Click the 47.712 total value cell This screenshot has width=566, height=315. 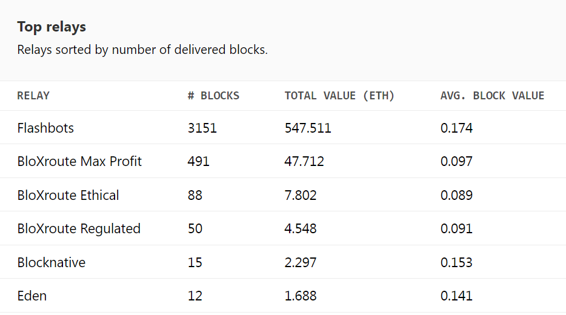coord(304,162)
